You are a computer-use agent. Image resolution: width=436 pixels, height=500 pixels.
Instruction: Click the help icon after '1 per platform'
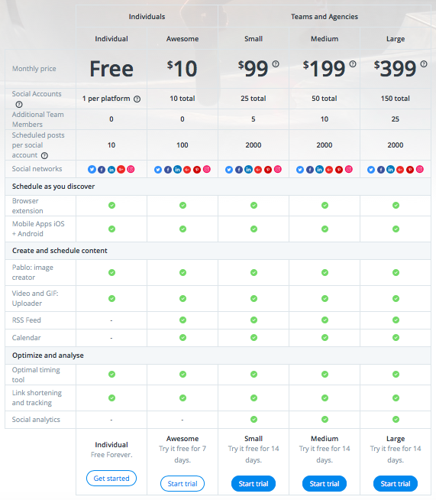(x=137, y=99)
